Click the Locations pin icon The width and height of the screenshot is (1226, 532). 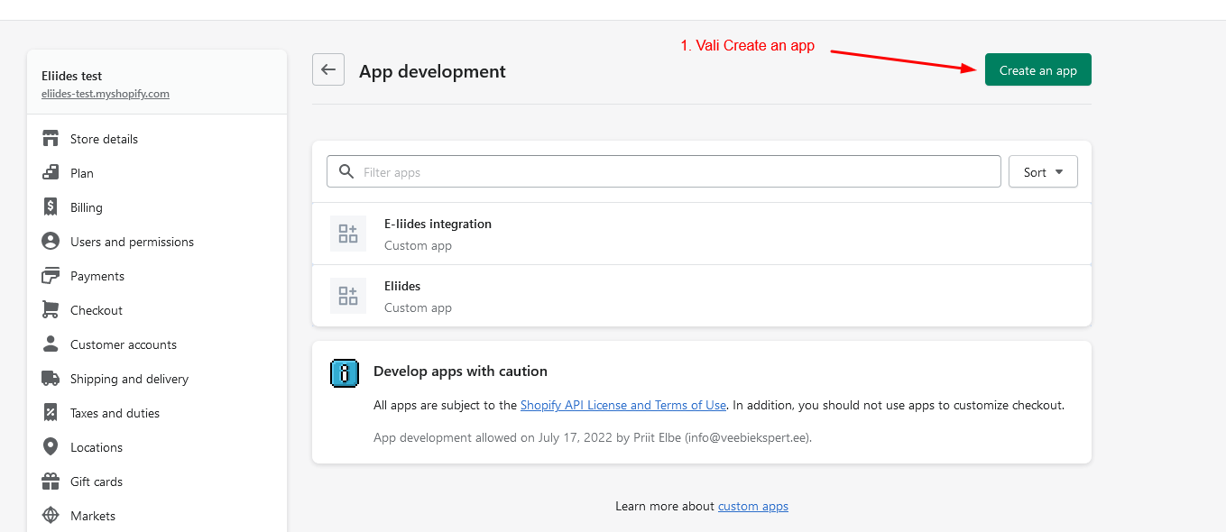click(x=51, y=447)
